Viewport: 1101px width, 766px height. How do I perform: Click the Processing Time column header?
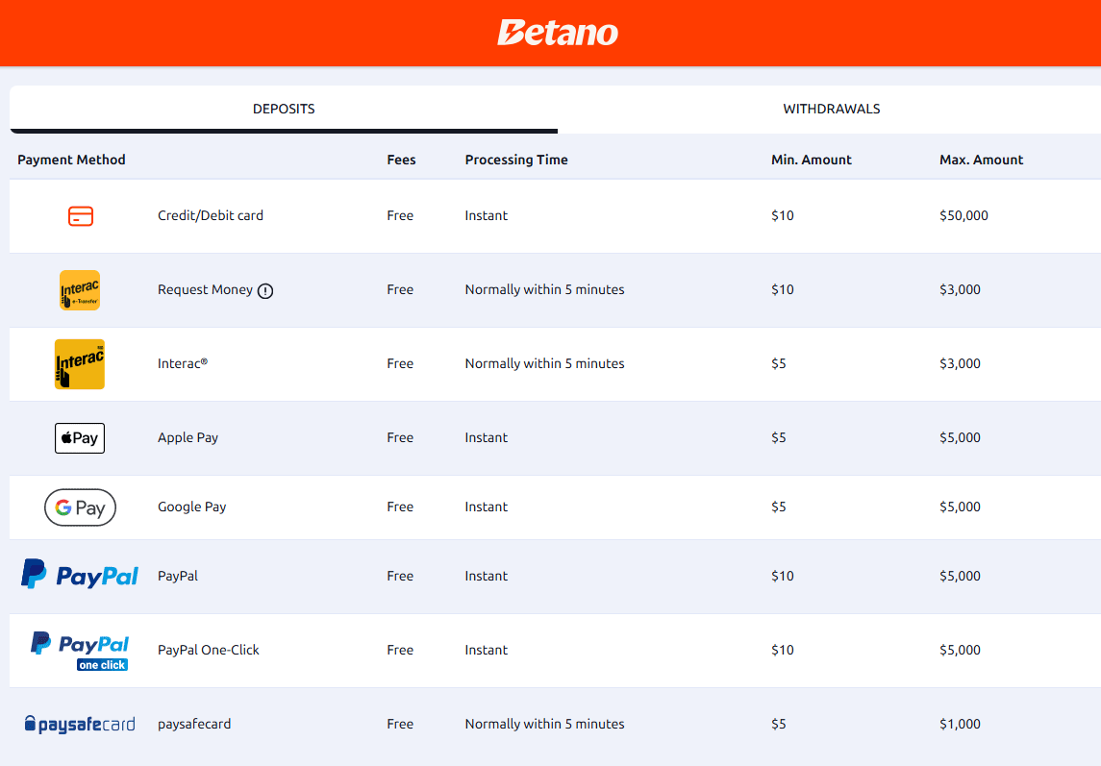pyautogui.click(x=516, y=160)
